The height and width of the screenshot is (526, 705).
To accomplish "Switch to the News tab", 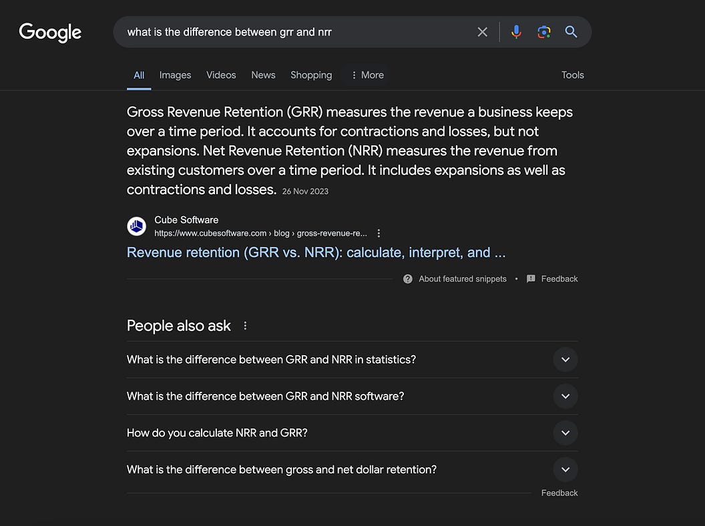I will pos(263,75).
